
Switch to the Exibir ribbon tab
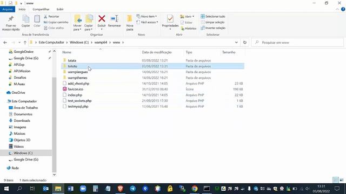pos(60,9)
